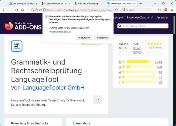176x126 pixels.
Task: Click the extension puzzle icon in address bar
Action: click(x=45, y=10)
